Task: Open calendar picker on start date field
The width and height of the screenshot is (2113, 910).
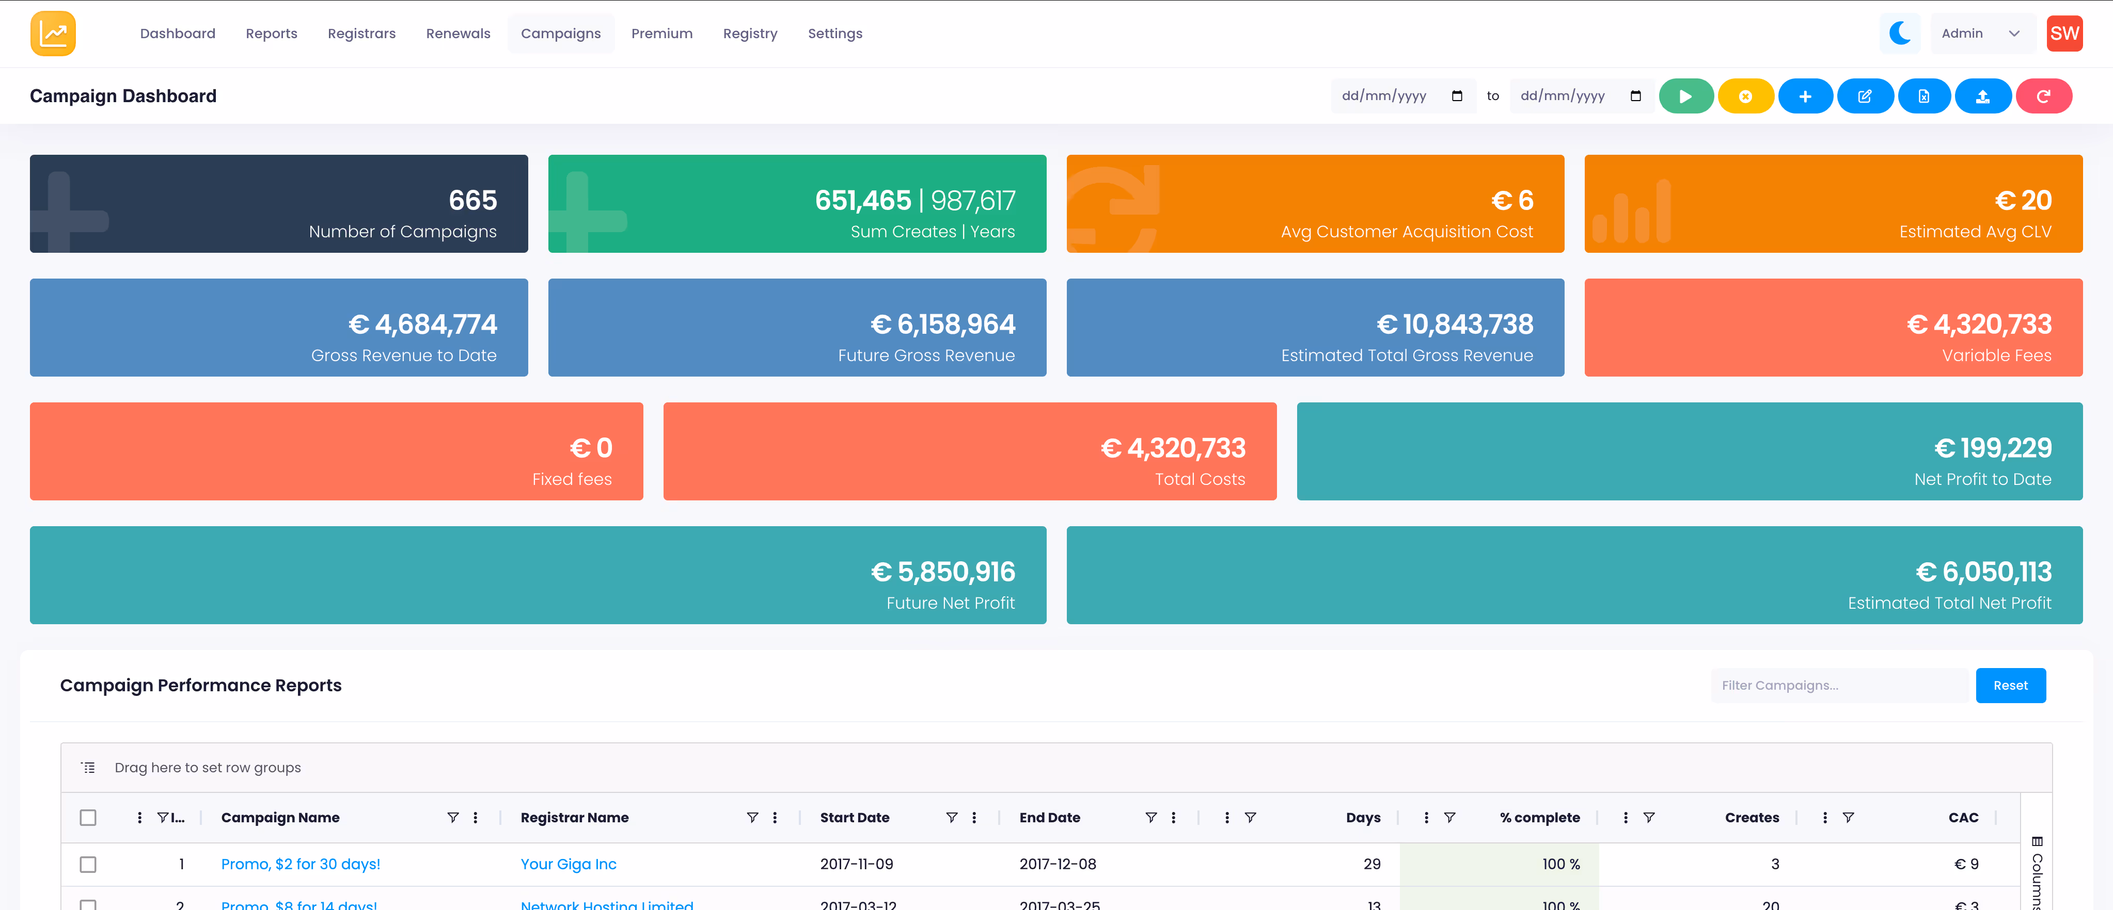Action: [x=1457, y=96]
